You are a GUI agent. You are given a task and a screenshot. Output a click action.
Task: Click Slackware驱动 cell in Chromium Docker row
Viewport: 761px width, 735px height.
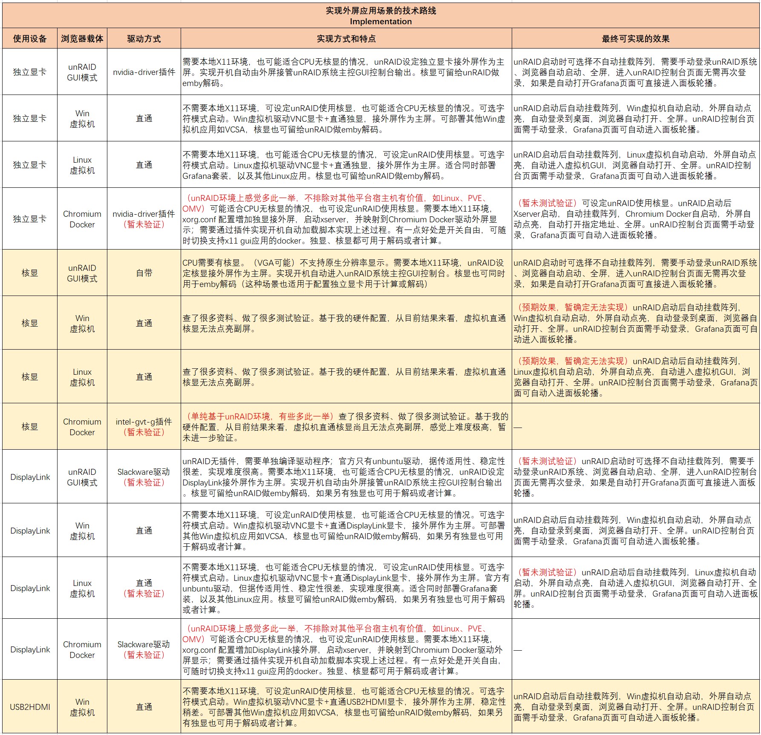click(x=144, y=649)
